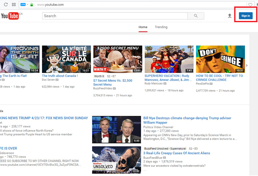
Task: Click the verified badge beside Doc Seven
Action: (x=57, y=80)
